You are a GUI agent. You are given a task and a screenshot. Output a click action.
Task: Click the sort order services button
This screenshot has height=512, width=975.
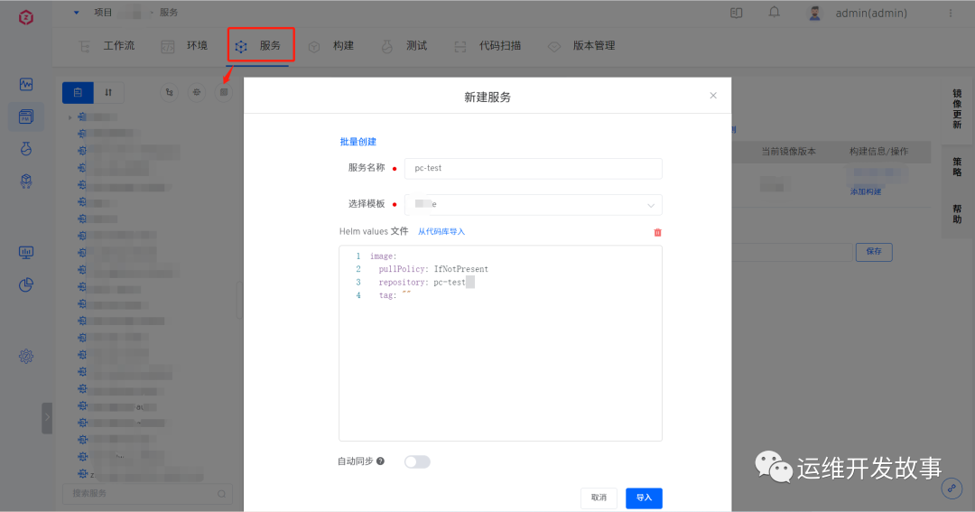click(x=108, y=93)
